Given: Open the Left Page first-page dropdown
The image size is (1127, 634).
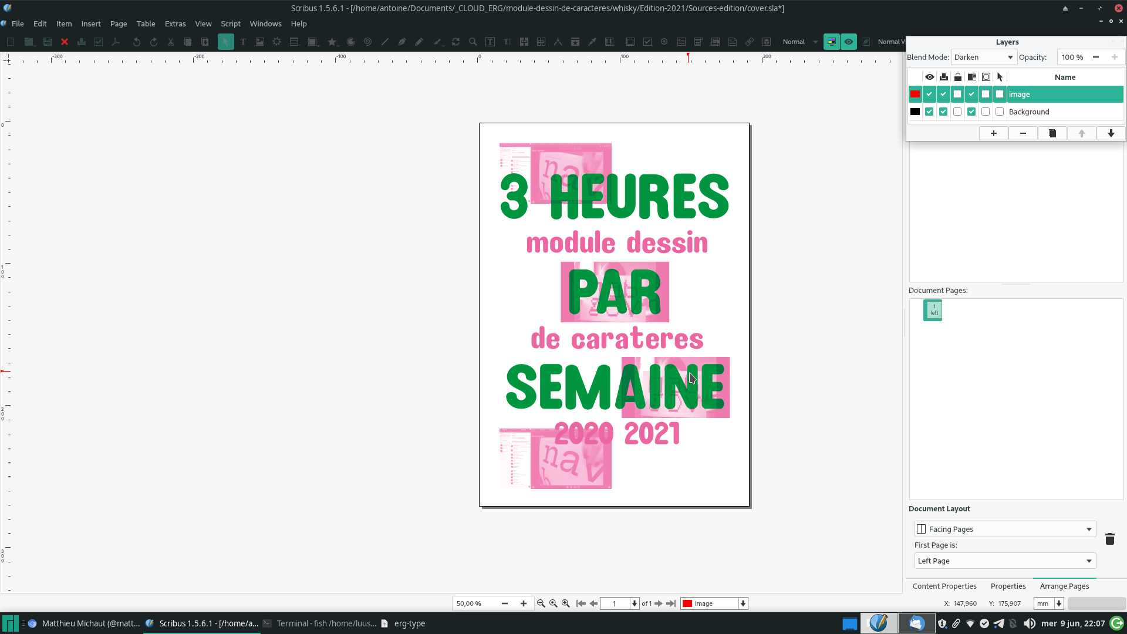Looking at the screenshot, I should (x=1005, y=561).
